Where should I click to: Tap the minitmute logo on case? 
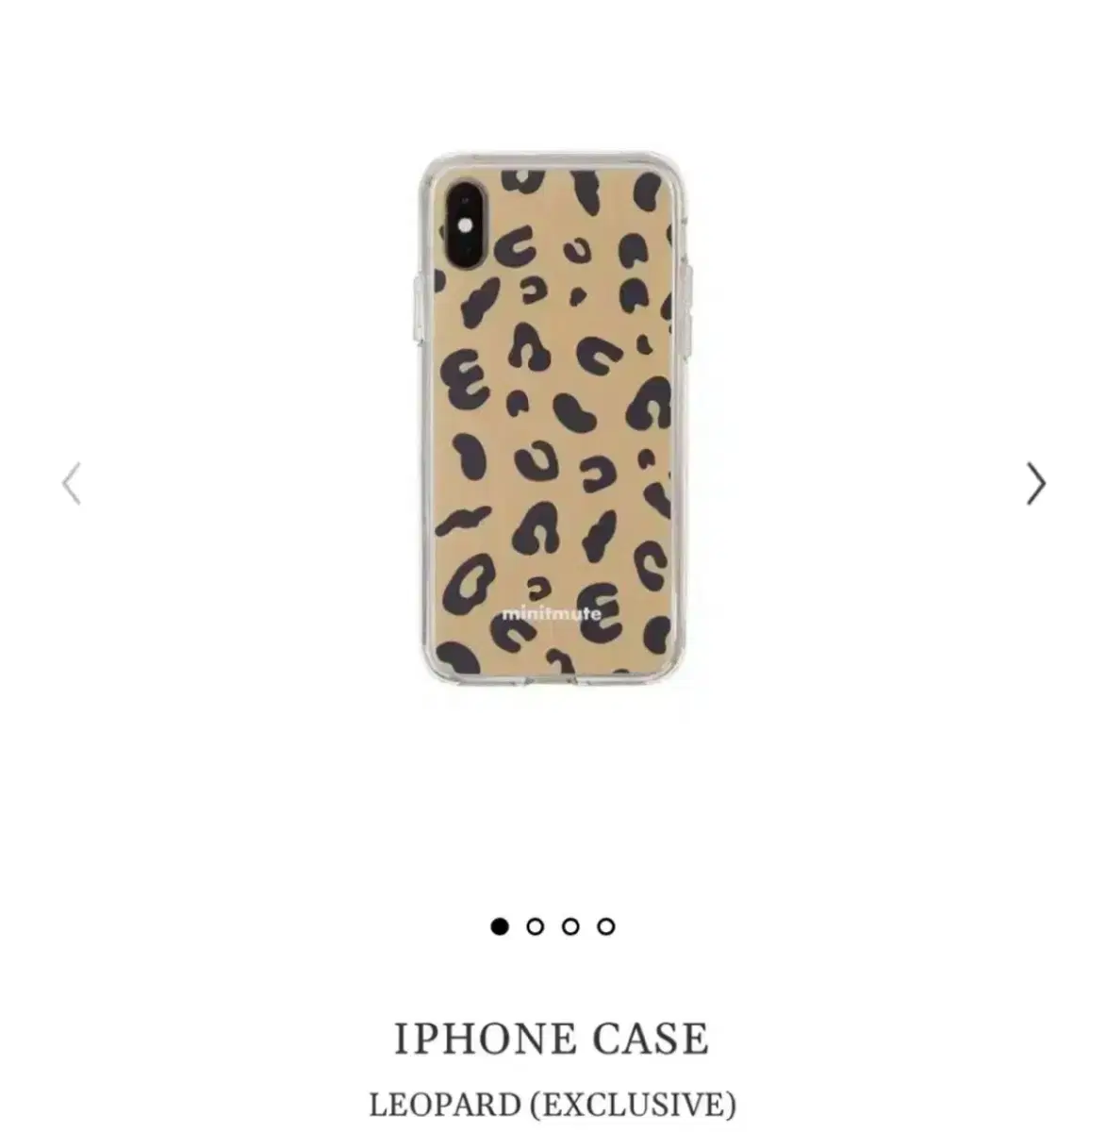[552, 613]
